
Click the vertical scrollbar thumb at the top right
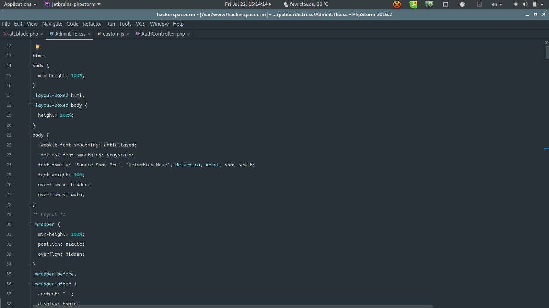coord(547,52)
